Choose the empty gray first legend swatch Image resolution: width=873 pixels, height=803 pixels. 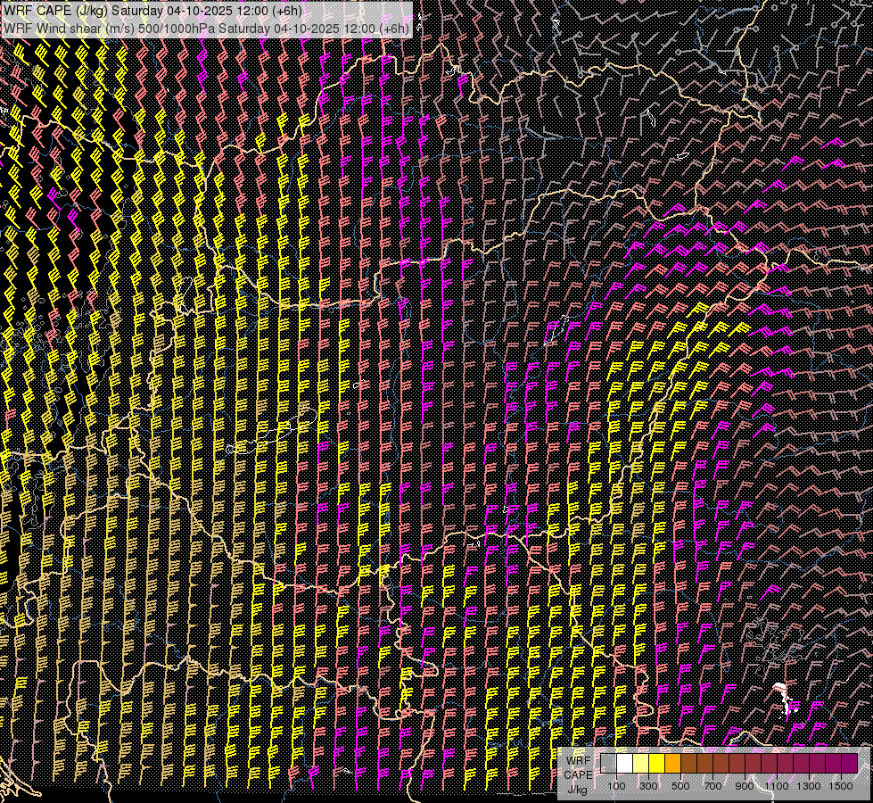pyautogui.click(x=608, y=763)
